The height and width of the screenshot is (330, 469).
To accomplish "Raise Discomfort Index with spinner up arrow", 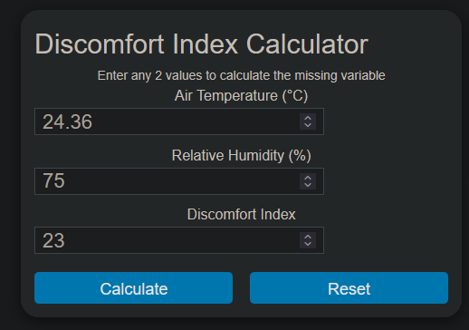I will point(308,237).
